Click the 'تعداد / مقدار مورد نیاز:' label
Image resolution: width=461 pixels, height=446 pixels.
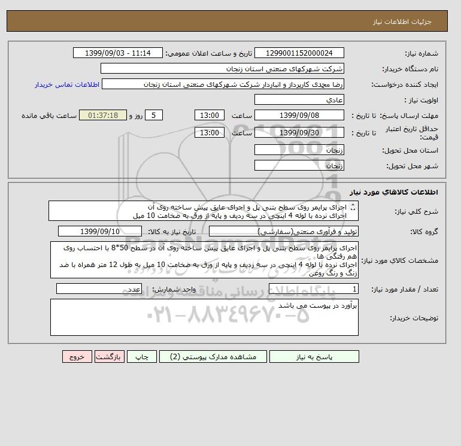(405, 289)
